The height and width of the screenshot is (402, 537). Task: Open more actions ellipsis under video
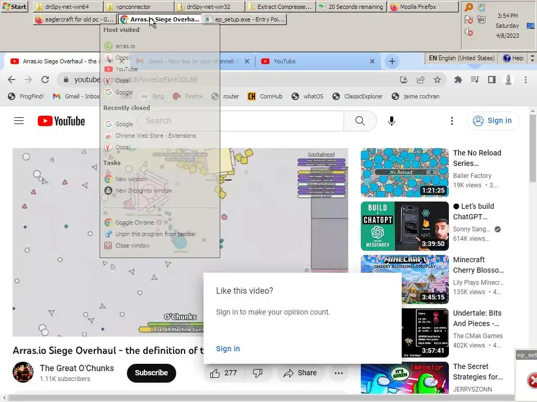pyautogui.click(x=338, y=373)
